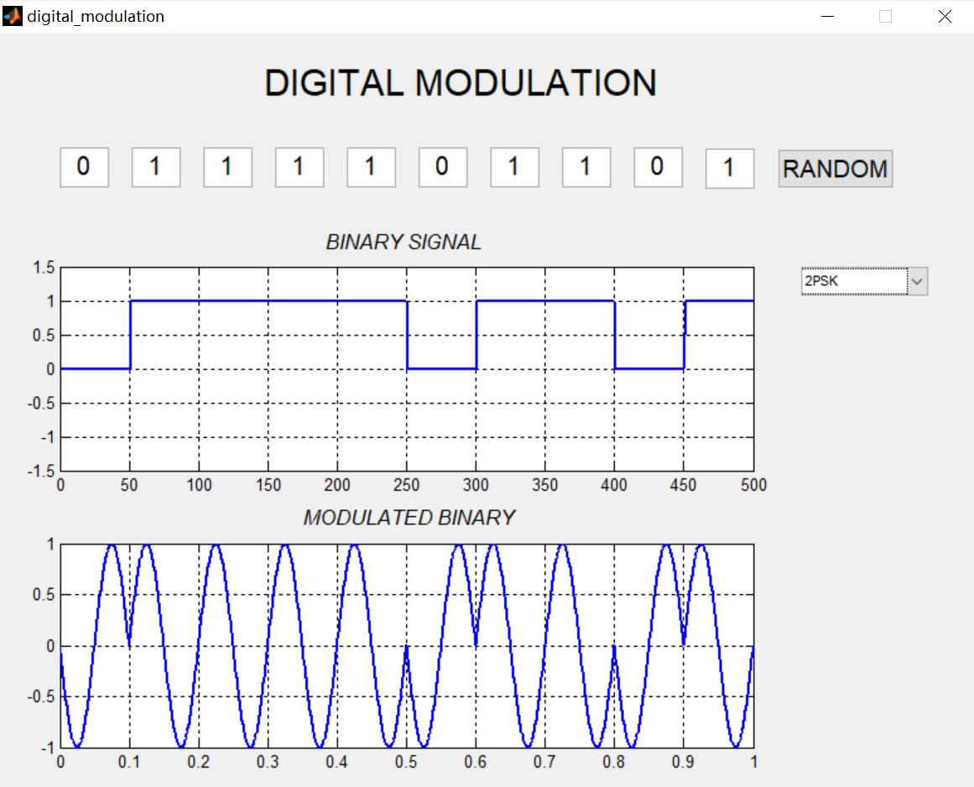Select the fifth bit input field

click(372, 167)
